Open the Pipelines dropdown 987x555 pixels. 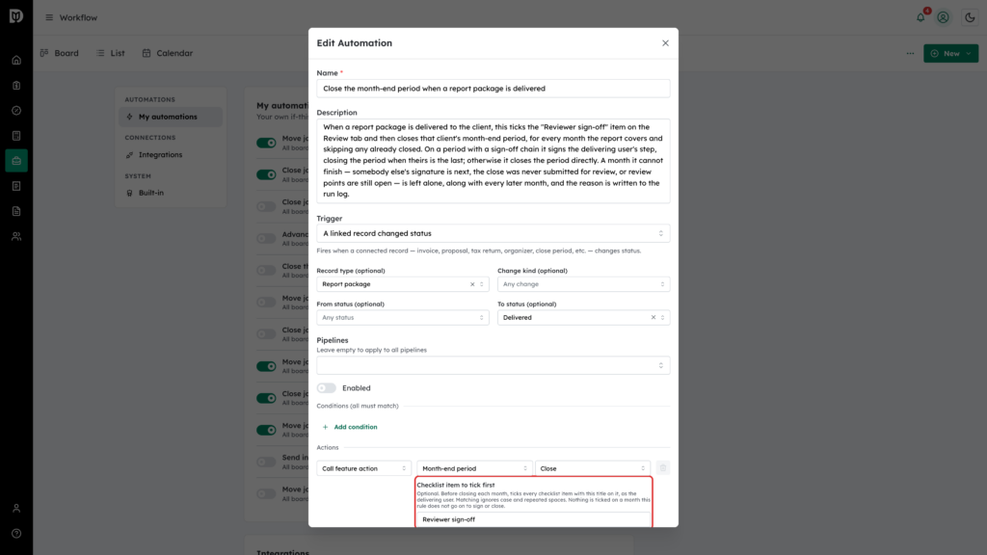click(493, 365)
